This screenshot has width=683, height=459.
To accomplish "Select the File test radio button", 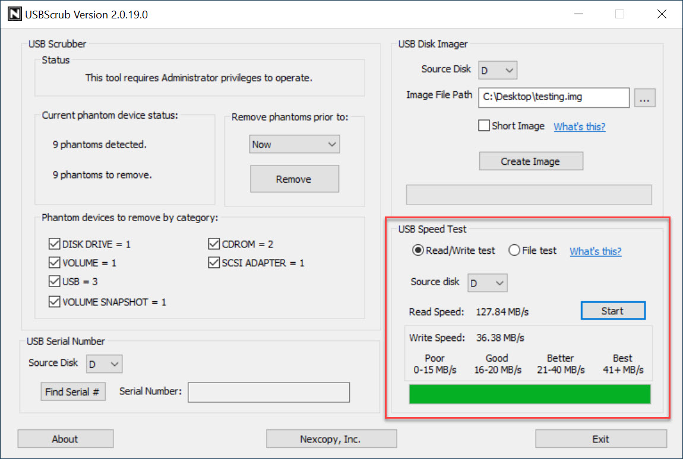I will point(514,251).
